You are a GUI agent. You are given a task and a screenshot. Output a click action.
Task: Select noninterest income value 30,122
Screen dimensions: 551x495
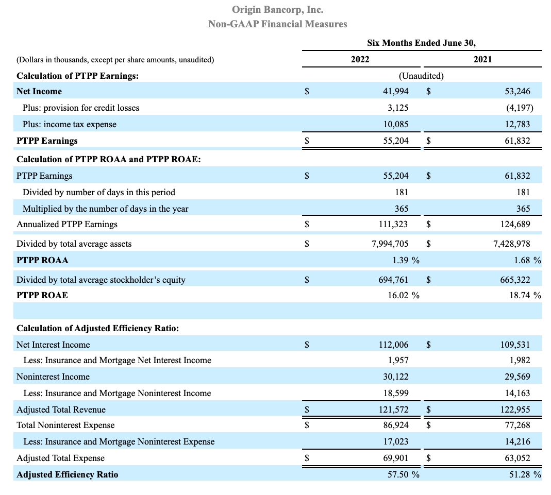pyautogui.click(x=396, y=377)
